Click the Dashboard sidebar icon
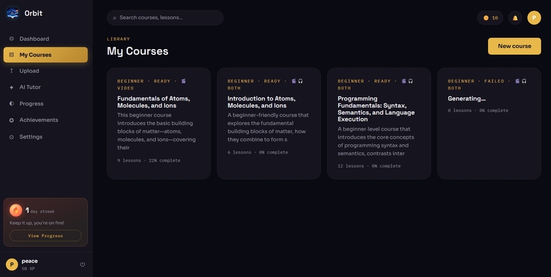551x277 pixels. click(x=12, y=39)
